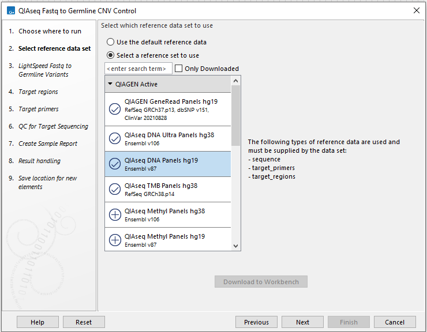Close the dialog with the X button
This screenshot has width=427, height=332.
(417, 10)
